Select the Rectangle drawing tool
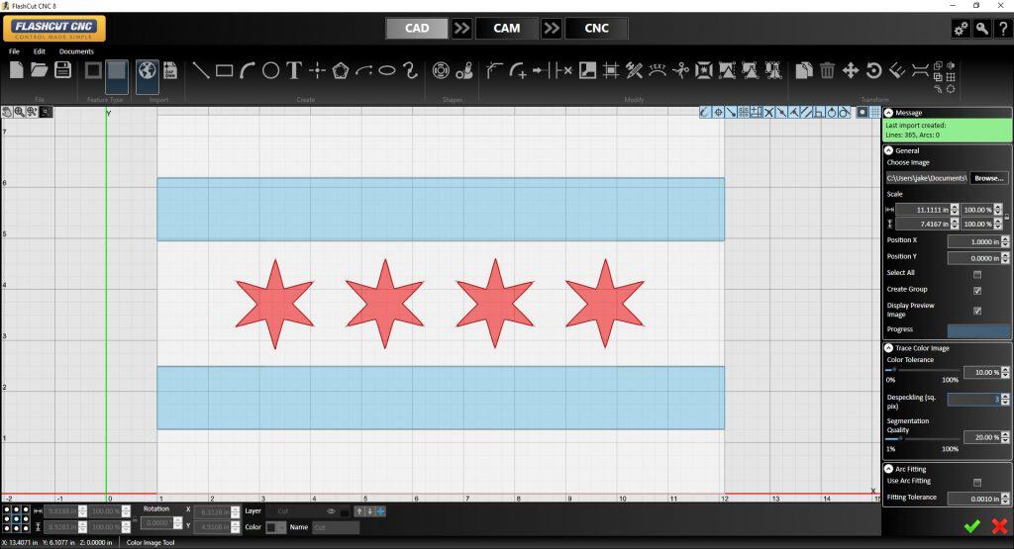The height and width of the screenshot is (549, 1014). pos(224,70)
